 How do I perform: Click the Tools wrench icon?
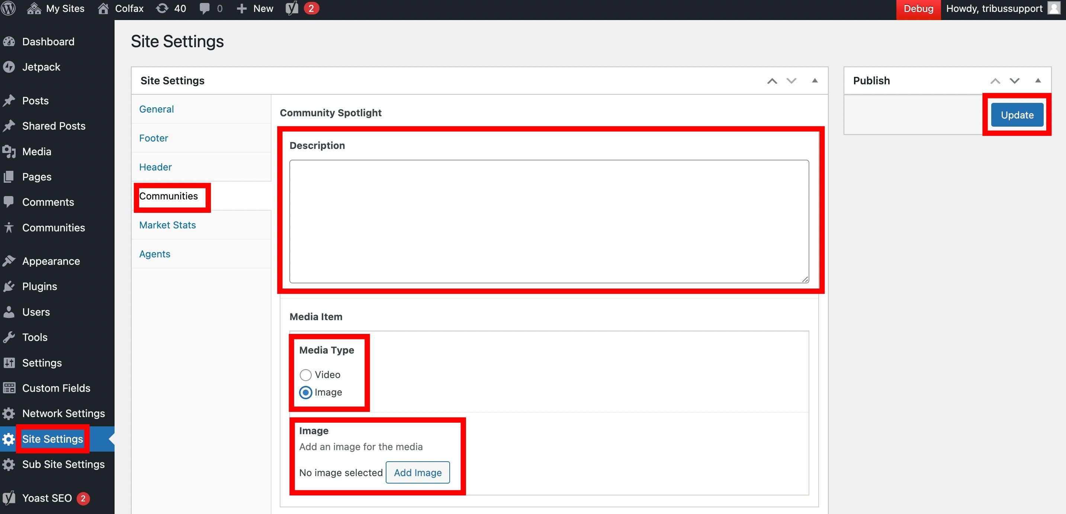9,337
